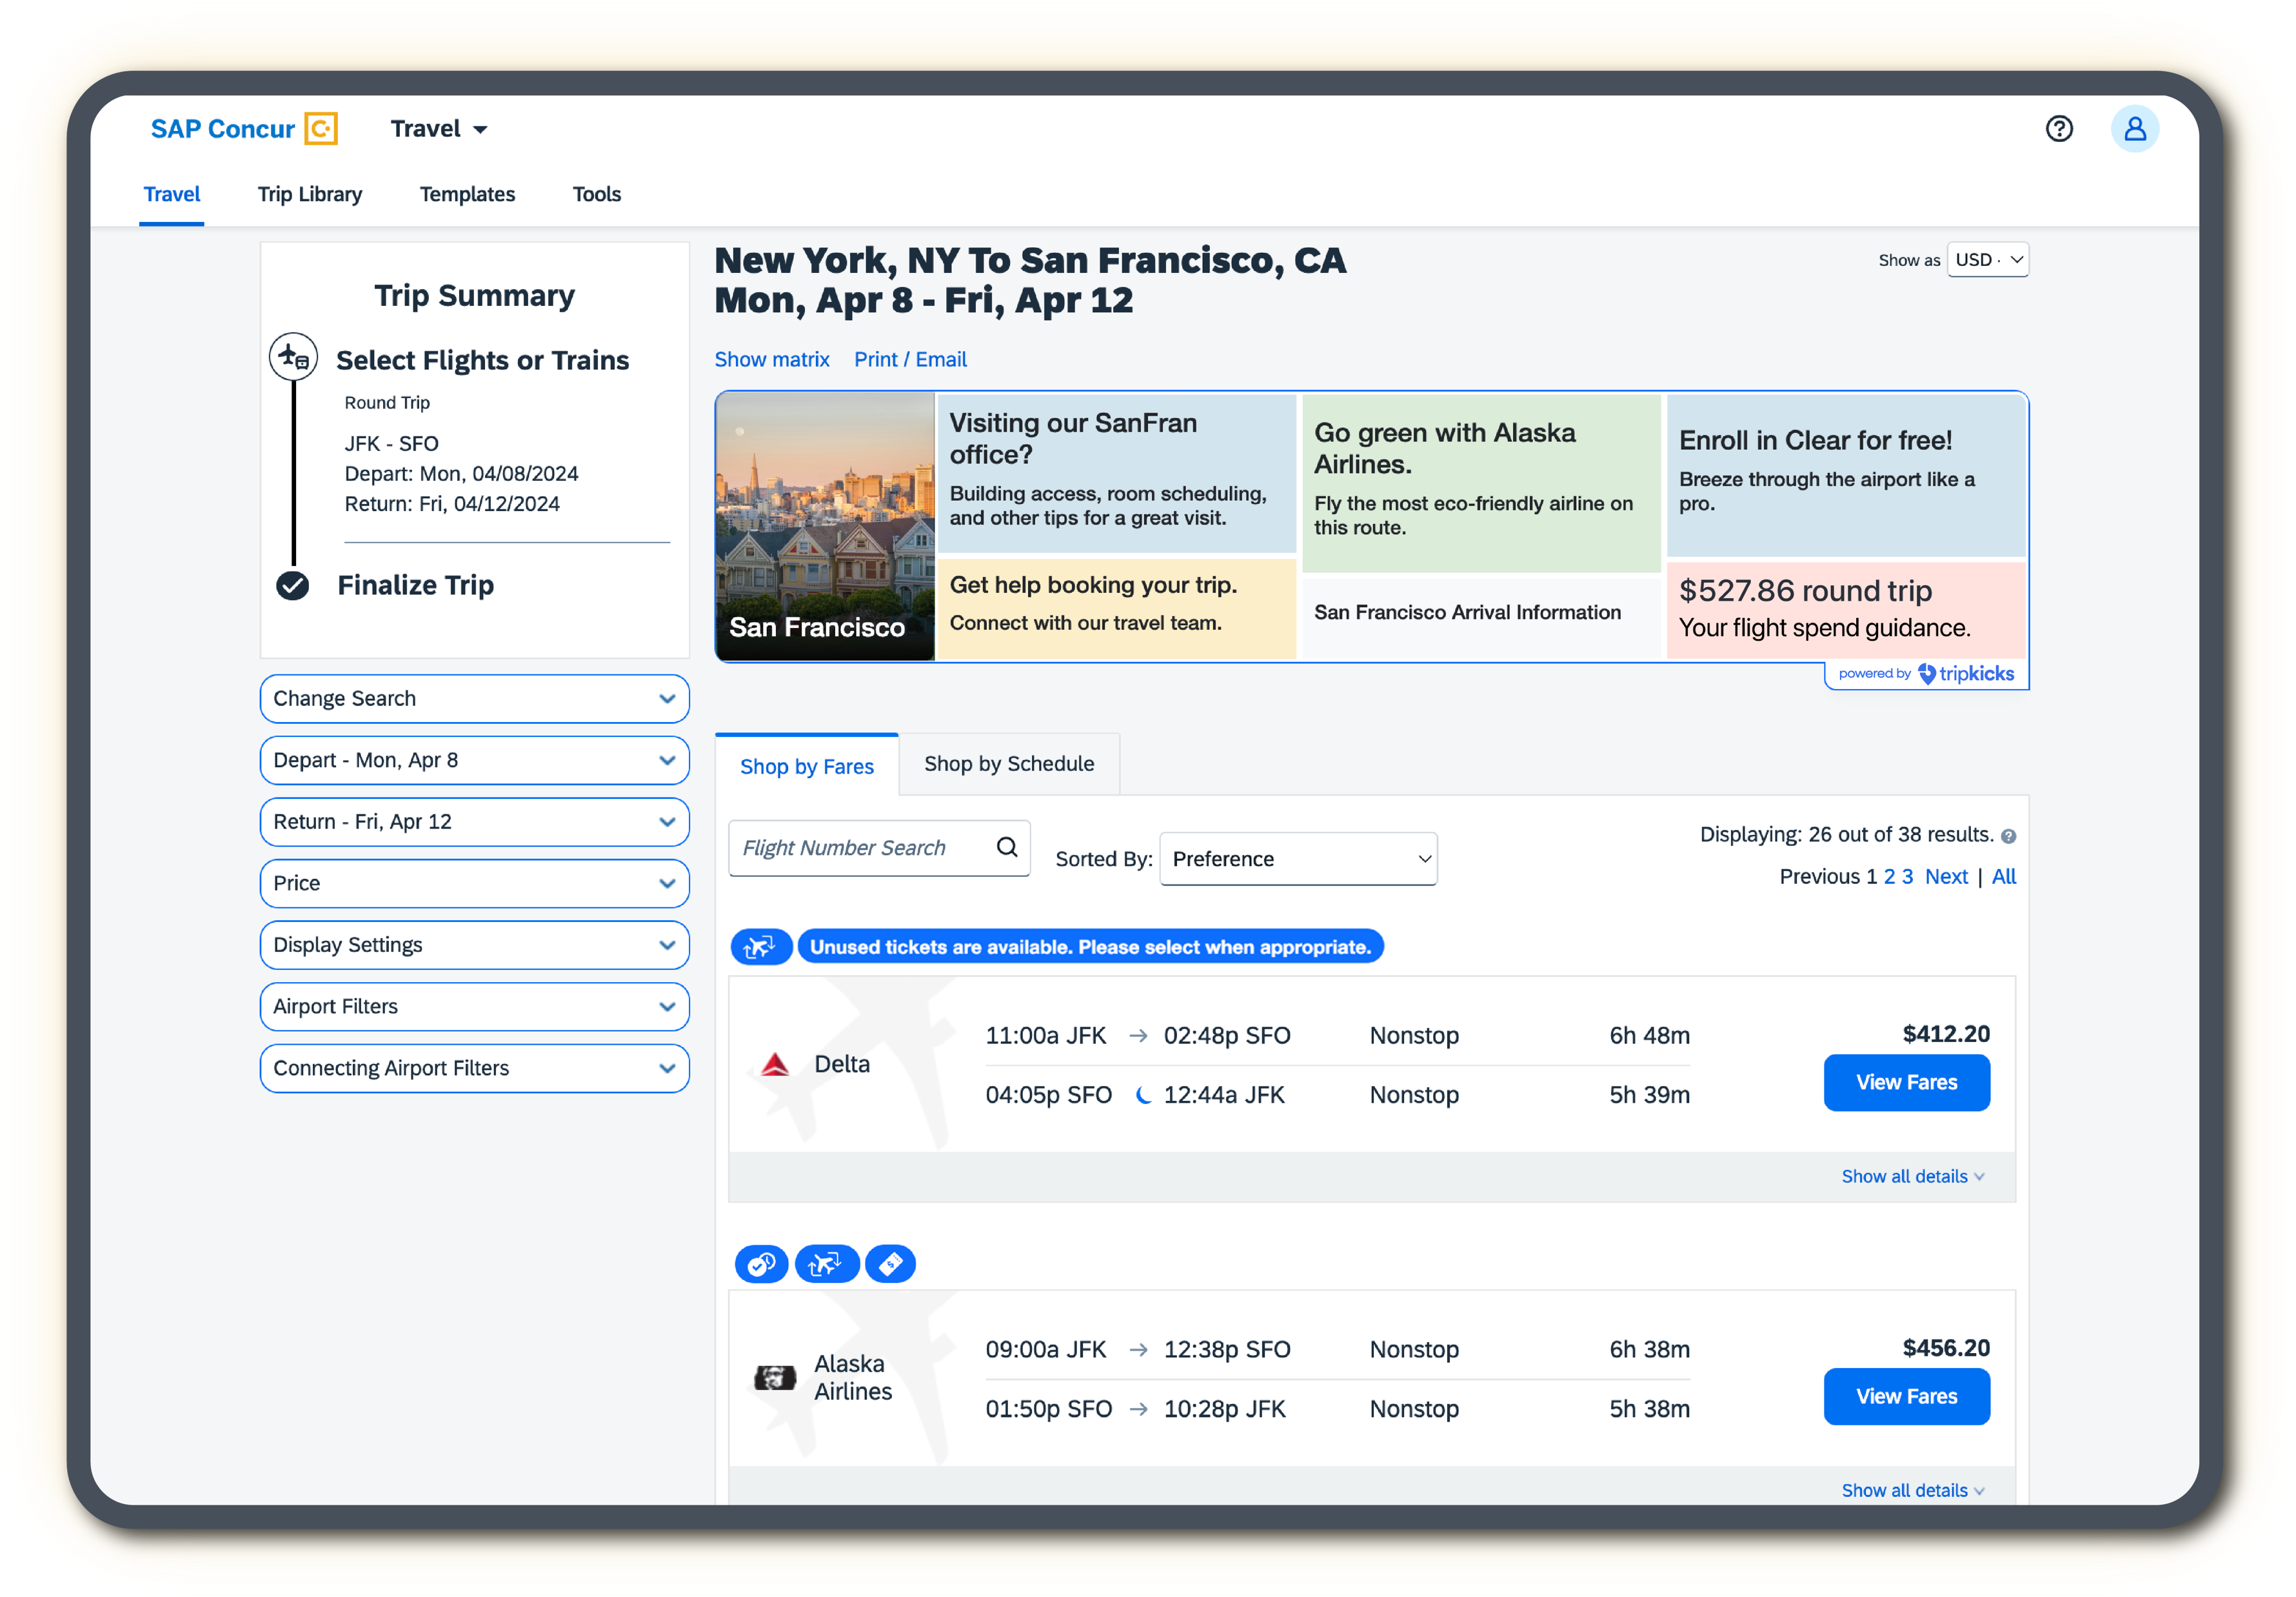2296x1597 pixels.
Task: Click the Show matrix link
Action: [771, 359]
